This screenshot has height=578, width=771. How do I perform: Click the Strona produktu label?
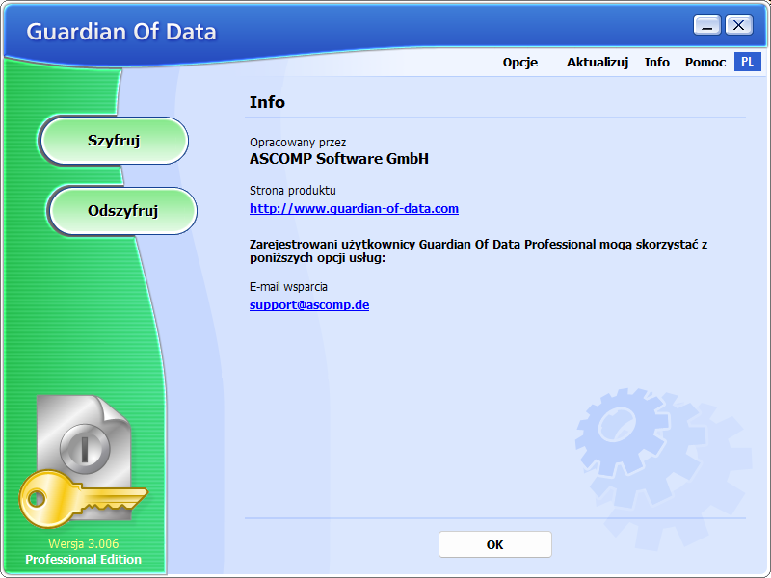click(x=293, y=190)
